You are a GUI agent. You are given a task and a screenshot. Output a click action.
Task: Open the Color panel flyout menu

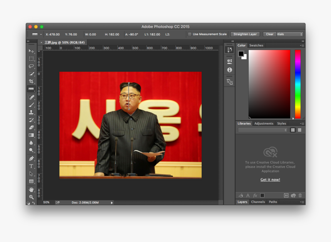pyautogui.click(x=302, y=45)
